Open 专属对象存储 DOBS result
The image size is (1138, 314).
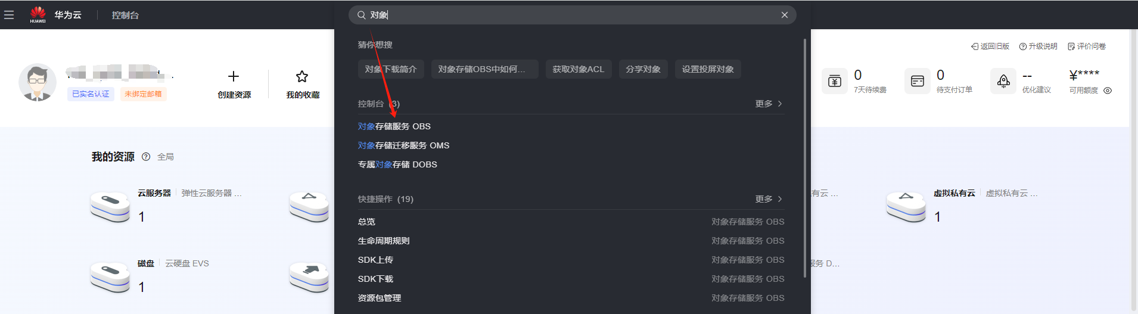tap(397, 164)
